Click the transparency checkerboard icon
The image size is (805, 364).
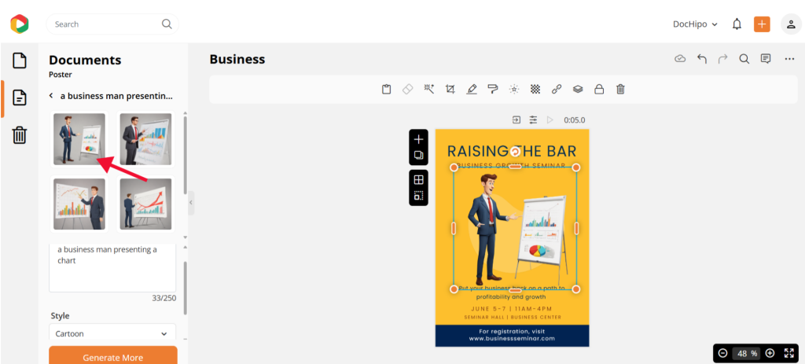[x=535, y=90]
